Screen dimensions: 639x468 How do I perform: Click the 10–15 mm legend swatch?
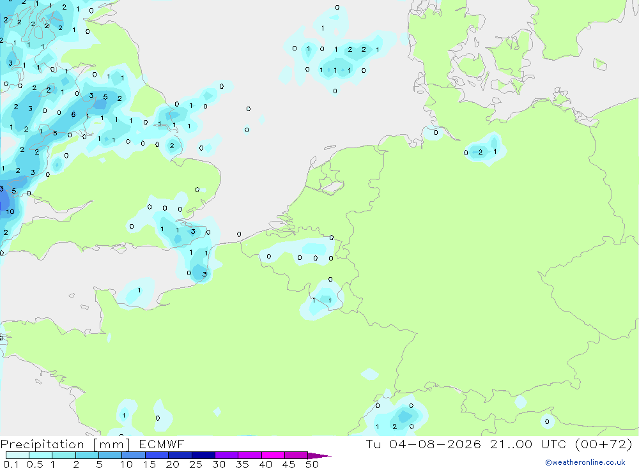click(134, 455)
